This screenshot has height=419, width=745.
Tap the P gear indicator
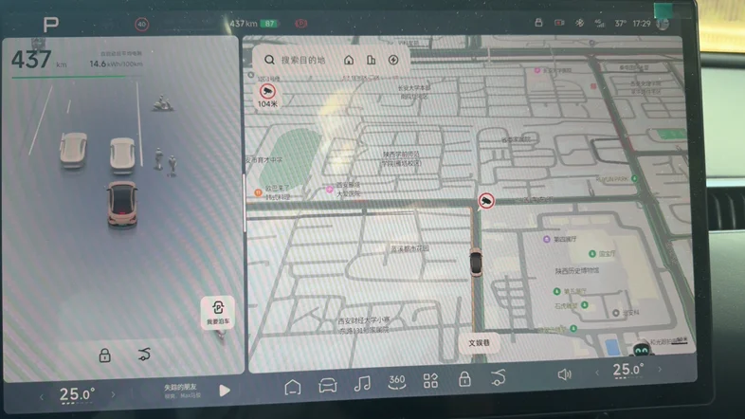51,25
